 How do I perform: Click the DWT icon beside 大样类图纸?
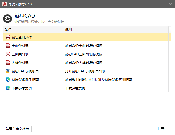point(8,62)
